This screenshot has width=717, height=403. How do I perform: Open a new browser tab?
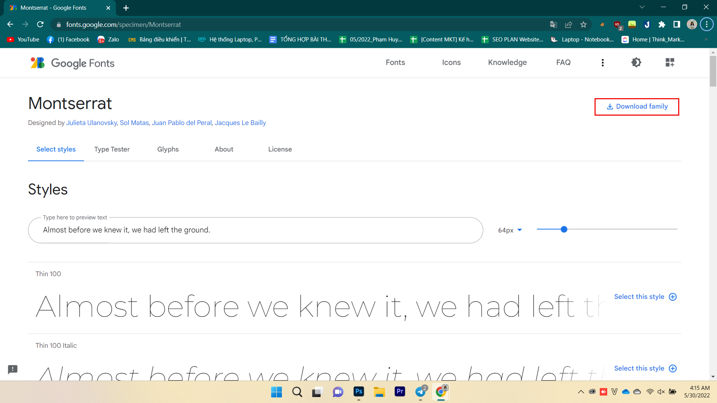(x=126, y=8)
